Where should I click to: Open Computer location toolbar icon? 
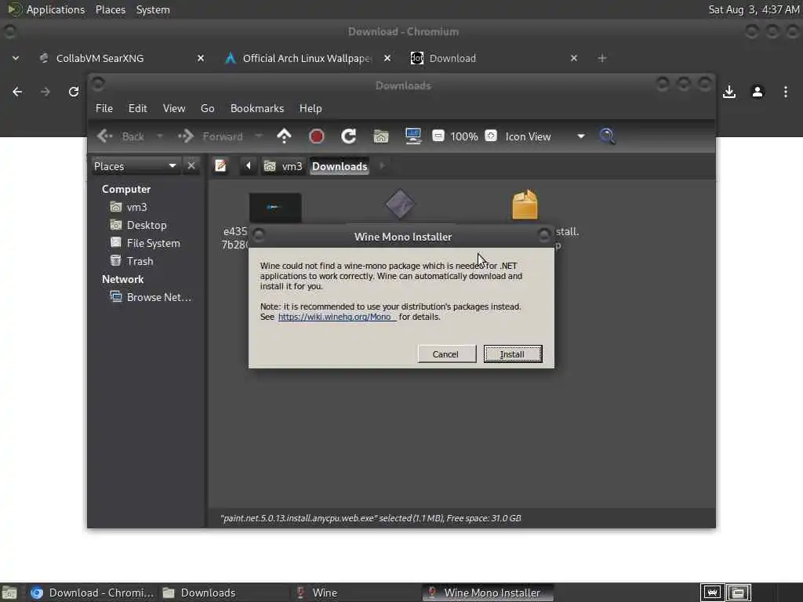(x=412, y=136)
